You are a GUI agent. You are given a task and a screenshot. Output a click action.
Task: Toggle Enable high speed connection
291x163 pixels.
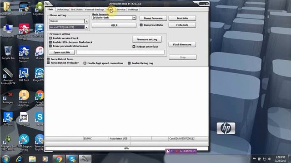pos(85,63)
